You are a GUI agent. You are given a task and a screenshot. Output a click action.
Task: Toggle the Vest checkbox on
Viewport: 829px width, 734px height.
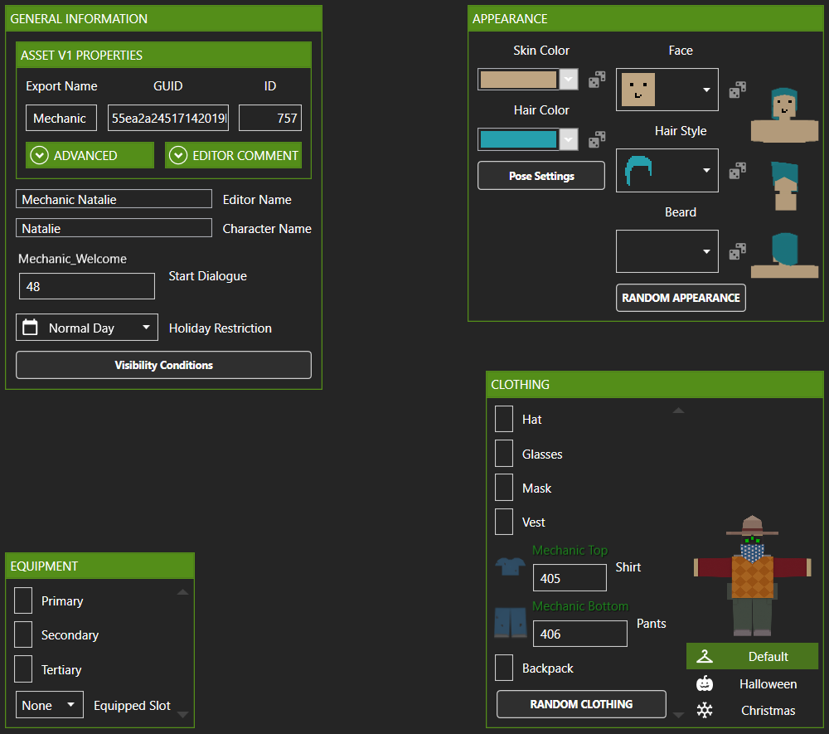pos(504,522)
